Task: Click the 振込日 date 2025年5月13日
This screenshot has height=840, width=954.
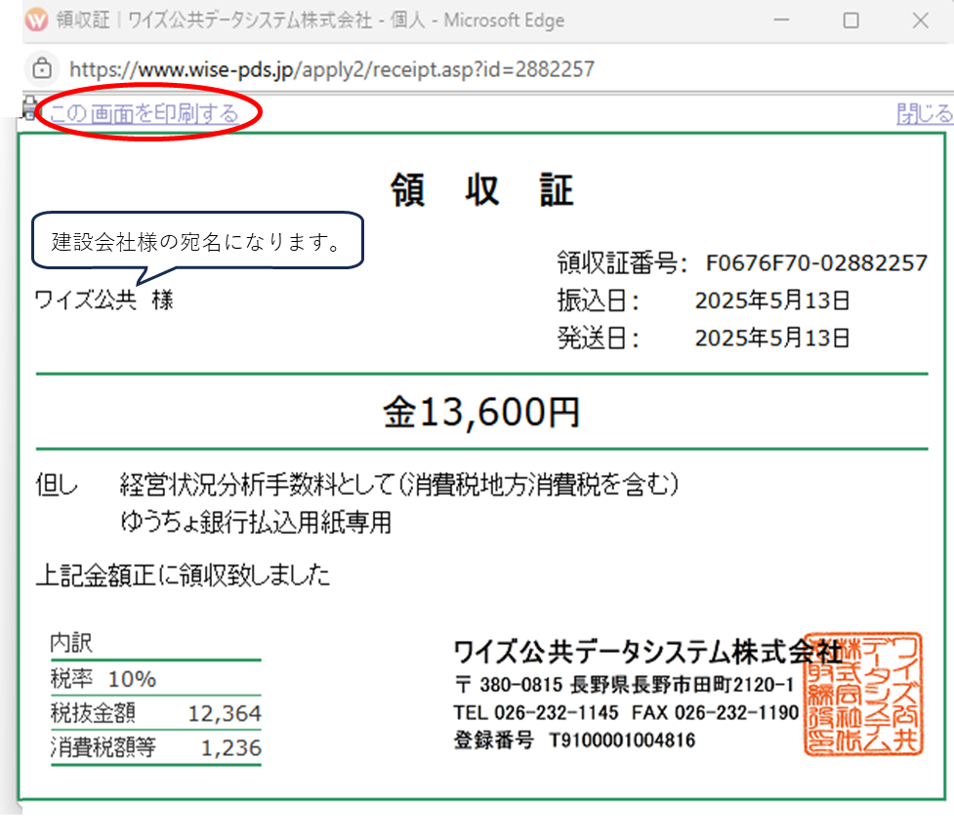Action: (771, 300)
